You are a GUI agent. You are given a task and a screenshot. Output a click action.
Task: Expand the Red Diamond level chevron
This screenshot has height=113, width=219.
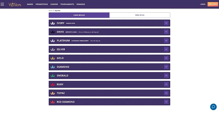point(166,102)
